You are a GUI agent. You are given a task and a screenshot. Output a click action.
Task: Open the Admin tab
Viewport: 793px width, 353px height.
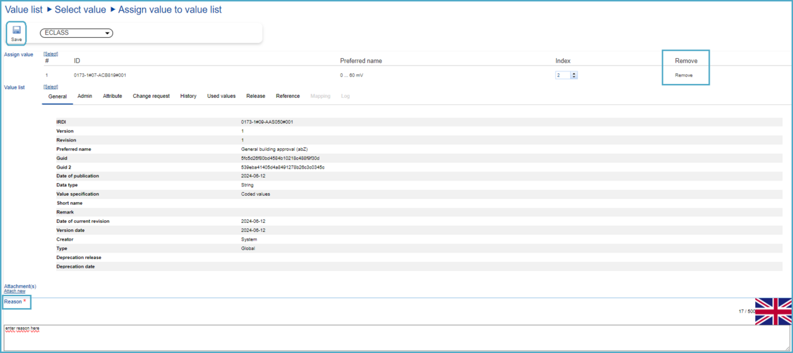[x=85, y=97]
